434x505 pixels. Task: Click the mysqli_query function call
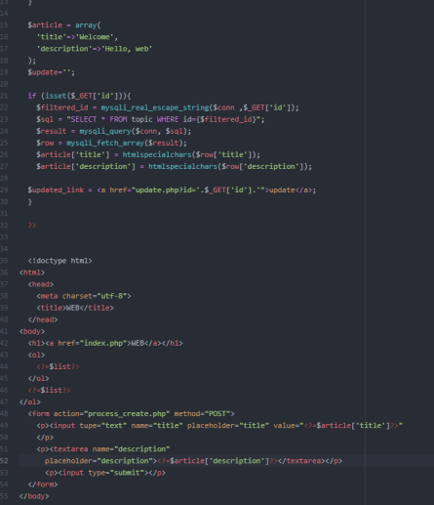(x=105, y=131)
